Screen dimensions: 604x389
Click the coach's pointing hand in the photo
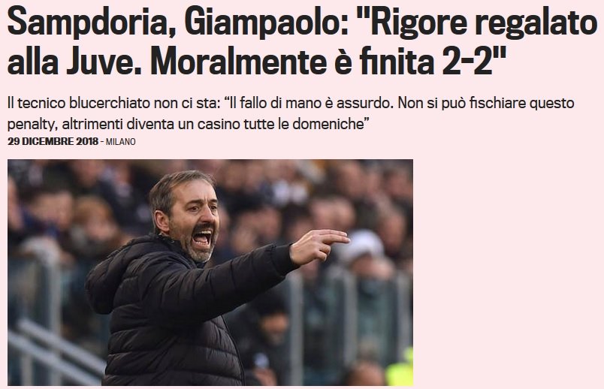click(319, 246)
